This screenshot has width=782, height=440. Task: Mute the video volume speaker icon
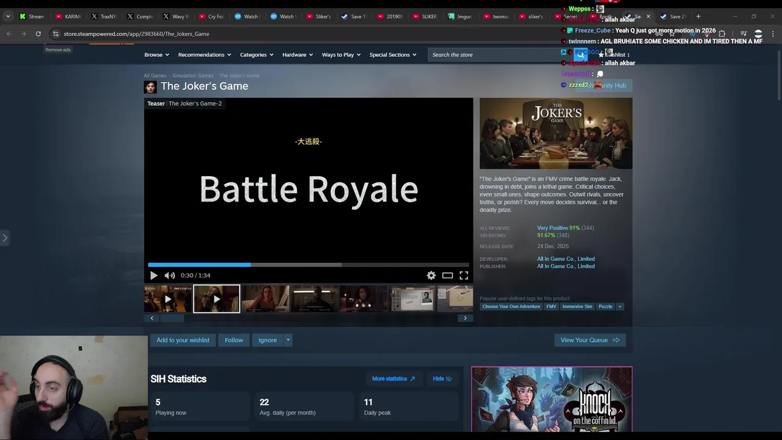tap(170, 276)
